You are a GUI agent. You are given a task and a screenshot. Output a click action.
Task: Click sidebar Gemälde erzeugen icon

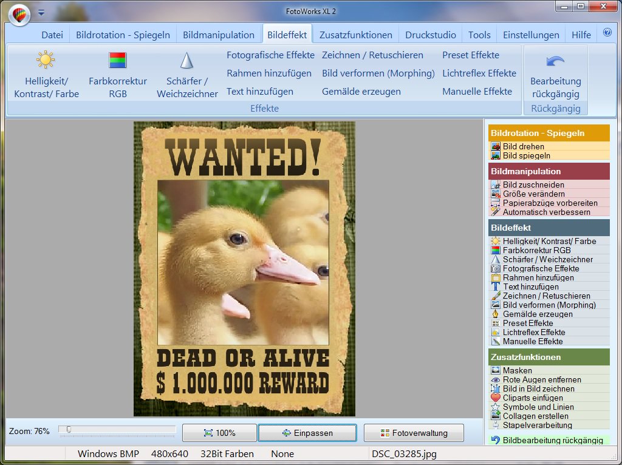pyautogui.click(x=496, y=314)
